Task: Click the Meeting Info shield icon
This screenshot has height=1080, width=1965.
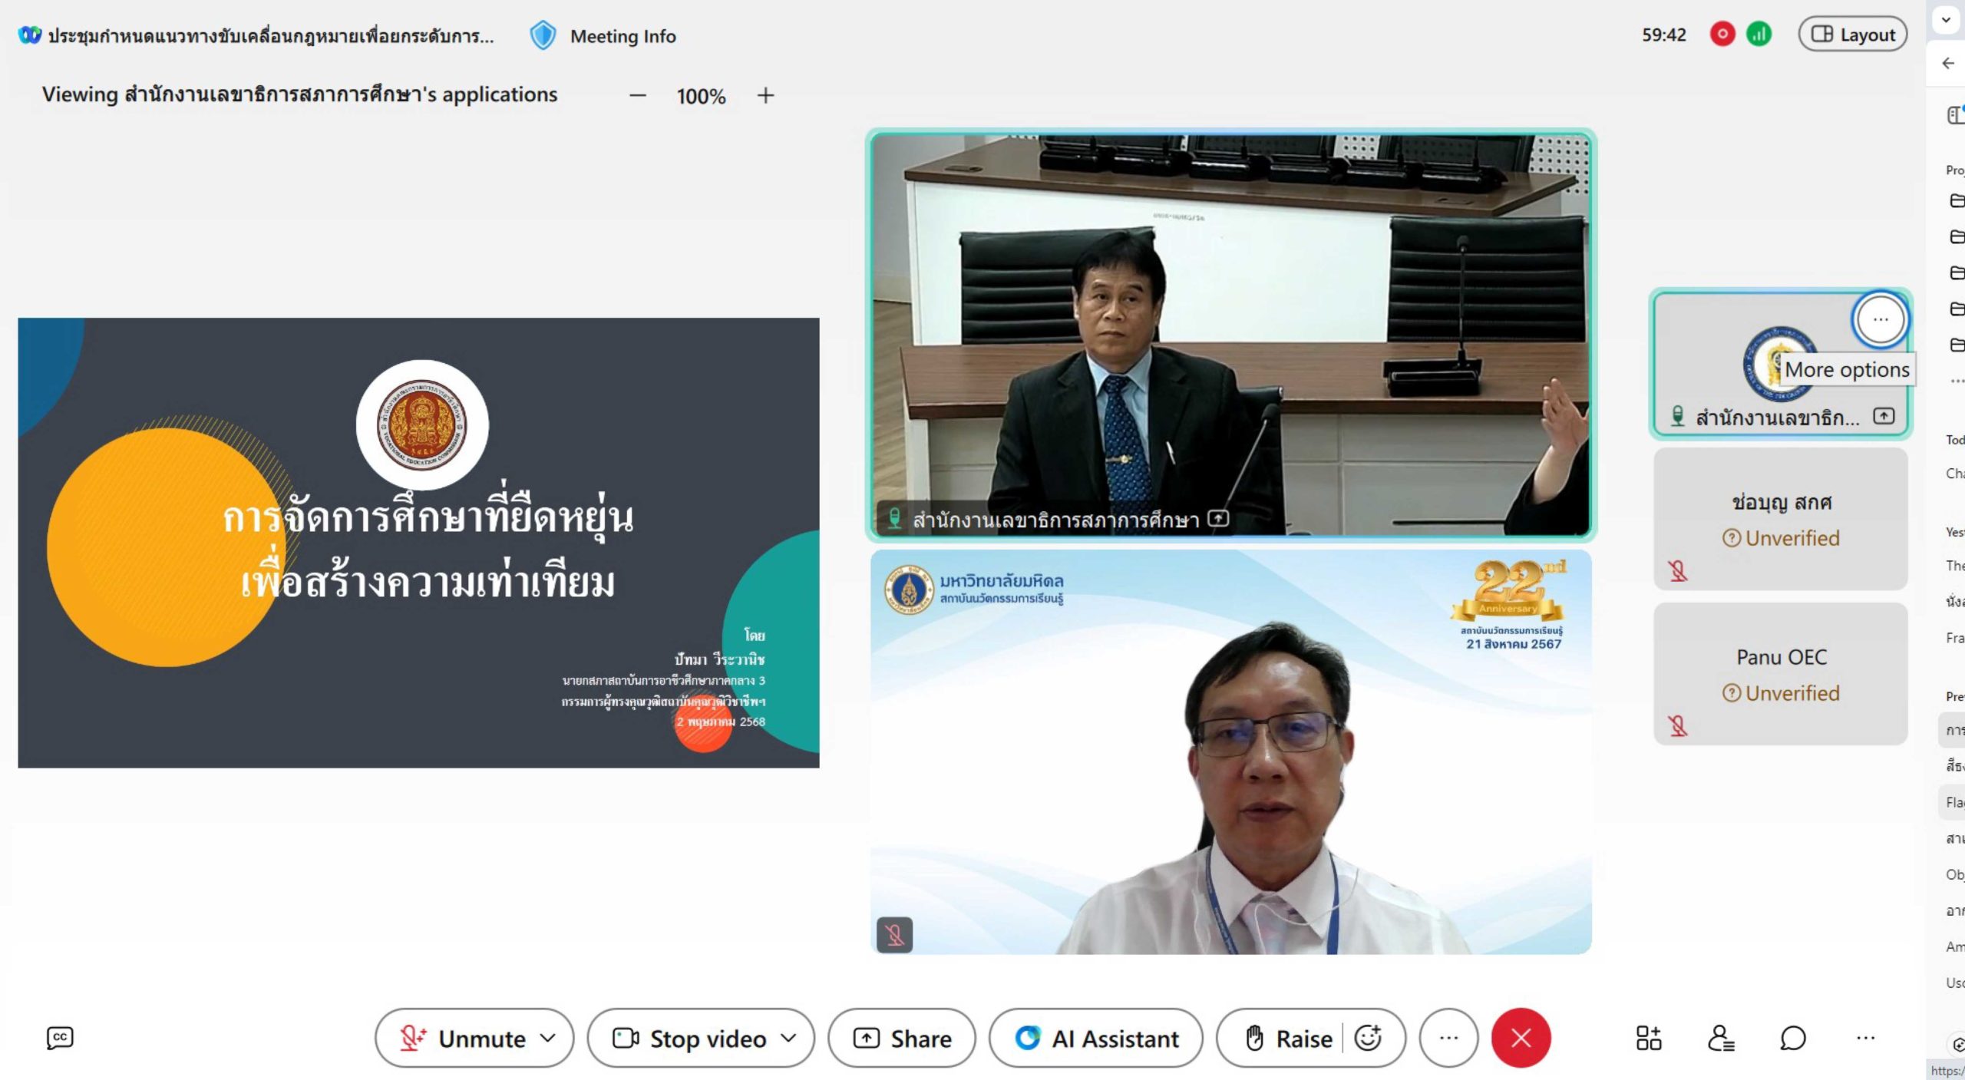Action: (x=543, y=35)
